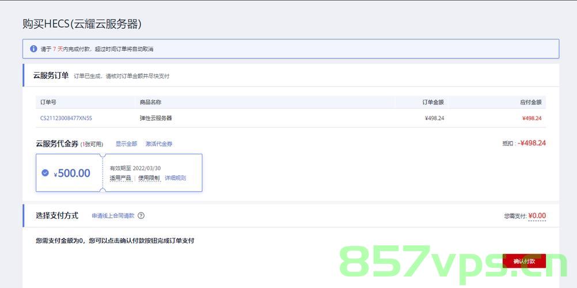577x288 pixels.
Task: Open order number CS21123008477XN5S link
Action: point(66,118)
